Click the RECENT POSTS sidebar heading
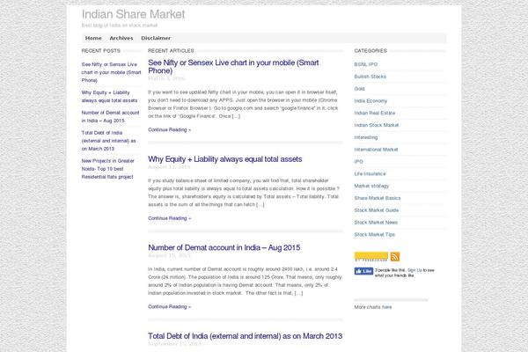This screenshot has height=352, width=528. tap(100, 51)
